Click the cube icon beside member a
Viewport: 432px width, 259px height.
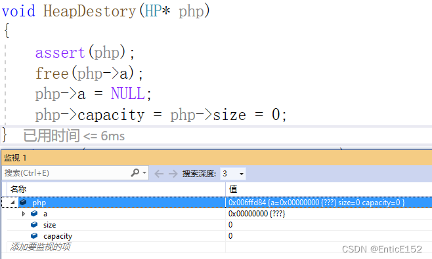pyautogui.click(x=34, y=214)
